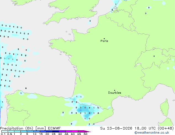Select the Dourbies location dot

point(115,90)
